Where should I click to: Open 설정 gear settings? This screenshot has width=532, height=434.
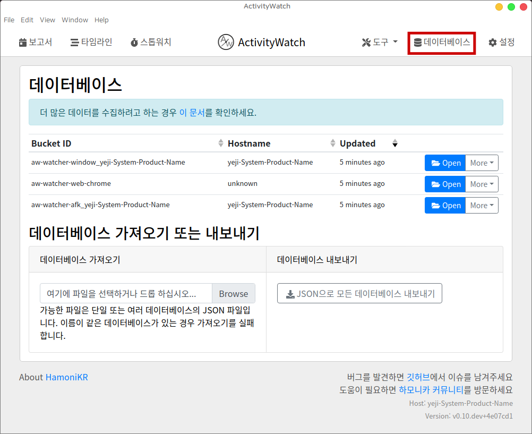click(x=501, y=42)
